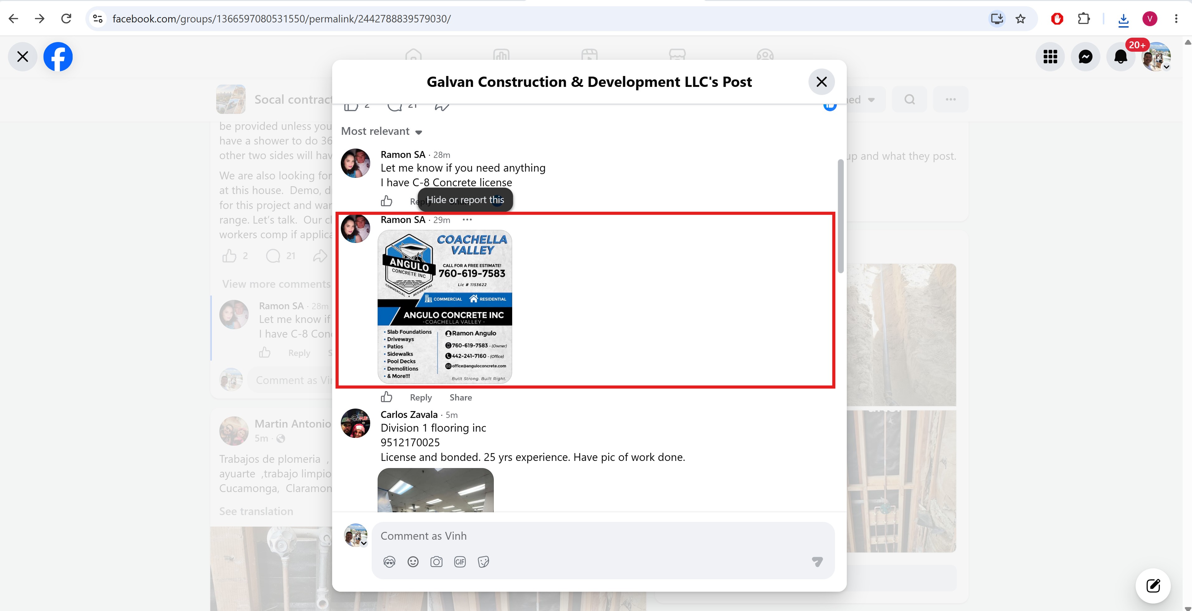Click See translation on Martin Antonio's post
The height and width of the screenshot is (611, 1192).
[256, 511]
